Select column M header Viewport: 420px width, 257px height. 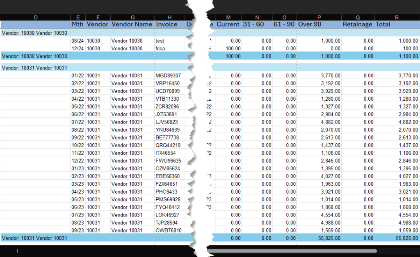[228, 17]
